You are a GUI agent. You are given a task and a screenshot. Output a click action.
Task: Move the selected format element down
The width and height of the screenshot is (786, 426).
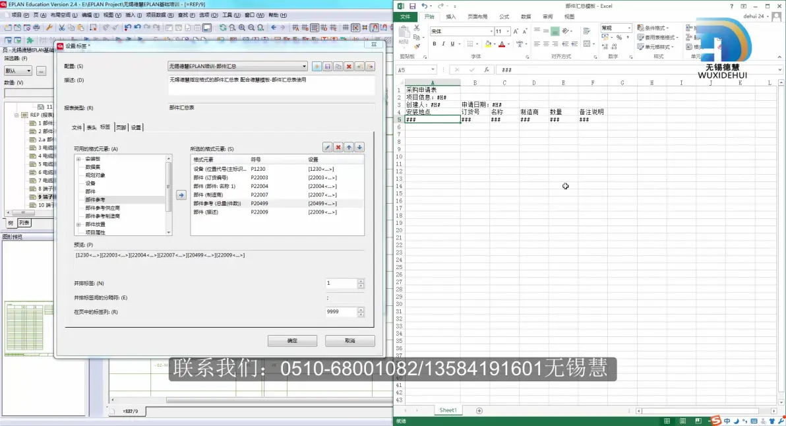point(359,147)
